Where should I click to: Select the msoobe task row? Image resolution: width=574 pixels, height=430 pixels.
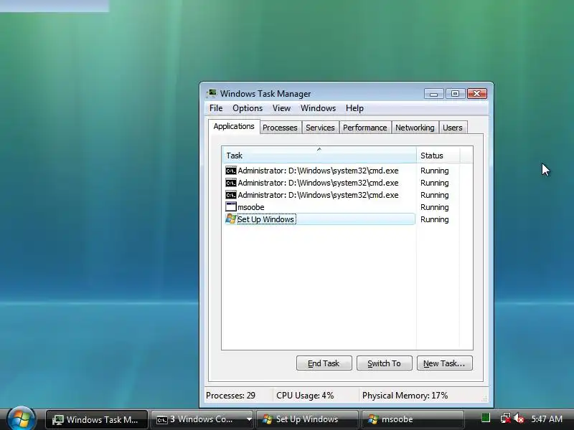[319, 207]
